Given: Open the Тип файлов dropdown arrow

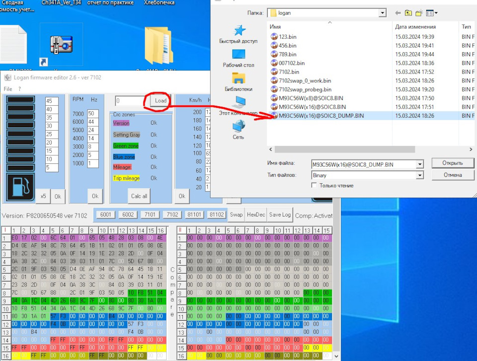Looking at the screenshot, I should pos(419,175).
